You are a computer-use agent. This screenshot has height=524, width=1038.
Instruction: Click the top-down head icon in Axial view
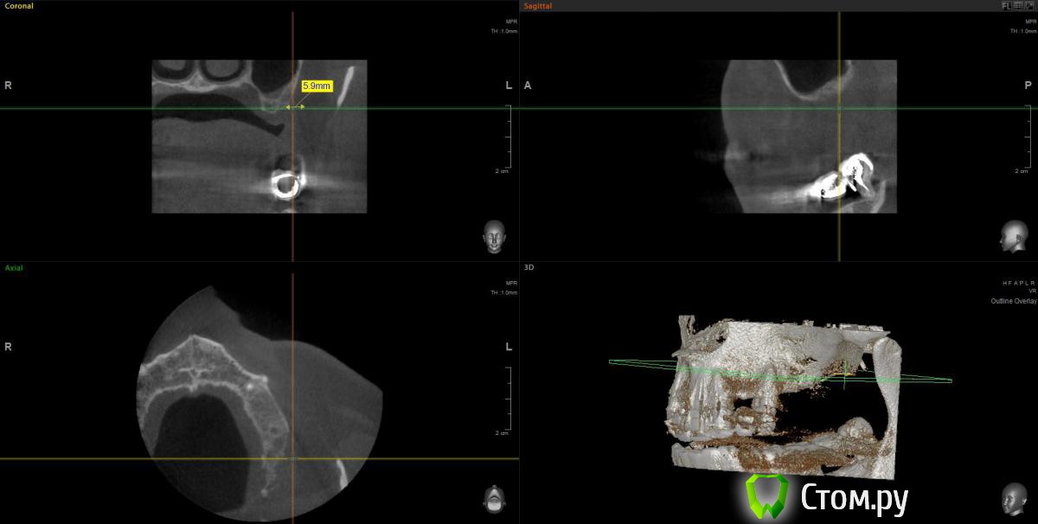[x=494, y=498]
